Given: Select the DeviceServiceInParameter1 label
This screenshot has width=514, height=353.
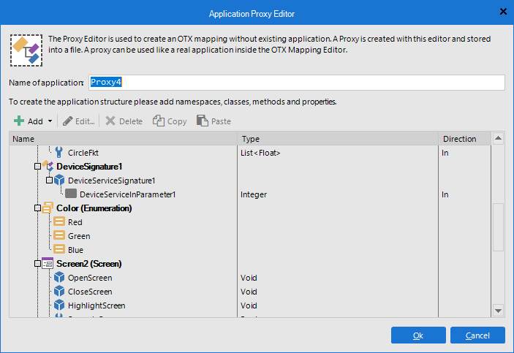Looking at the screenshot, I should pos(127,194).
